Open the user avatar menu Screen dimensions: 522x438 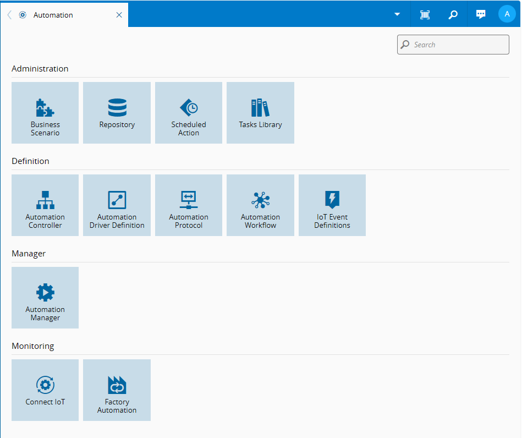[507, 14]
